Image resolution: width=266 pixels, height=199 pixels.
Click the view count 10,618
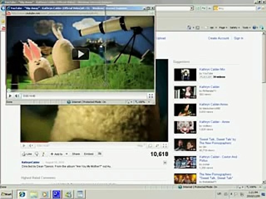coord(159,154)
